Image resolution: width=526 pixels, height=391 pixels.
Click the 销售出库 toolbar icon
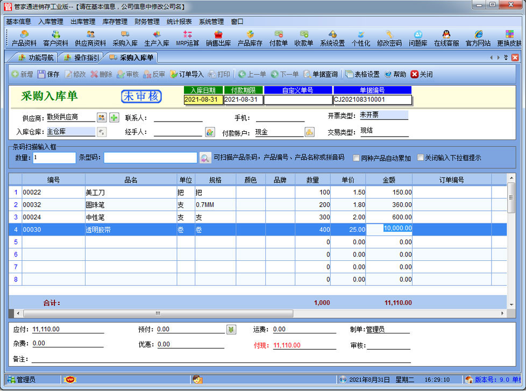[218, 38]
